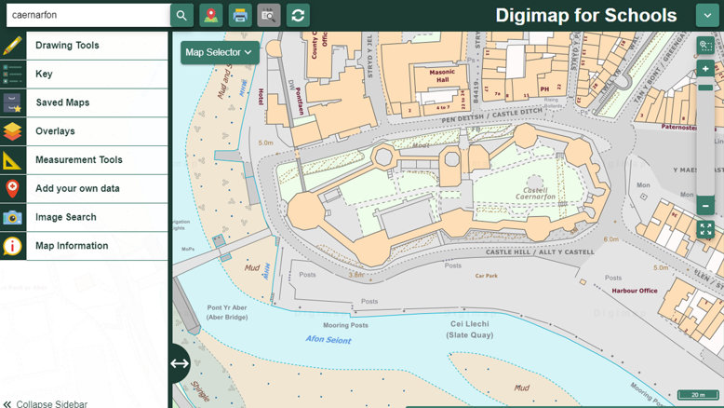
Task: Click the zoom slider handle
Action: point(705,88)
